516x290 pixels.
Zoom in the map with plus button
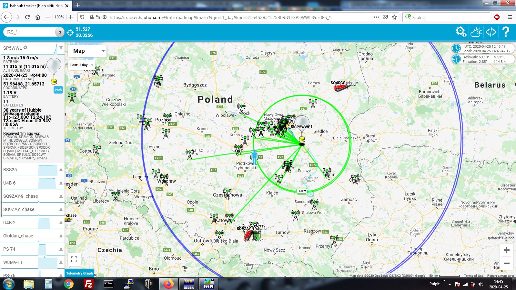tap(507, 250)
